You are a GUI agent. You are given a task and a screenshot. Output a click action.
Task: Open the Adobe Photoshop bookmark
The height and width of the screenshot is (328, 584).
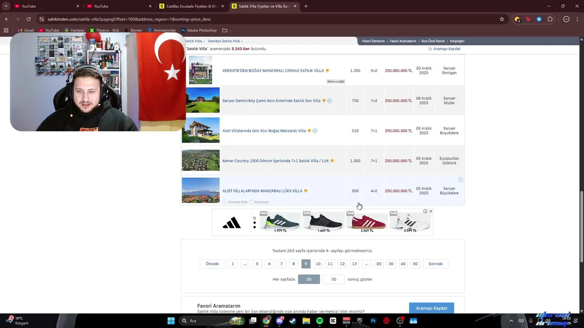point(198,30)
